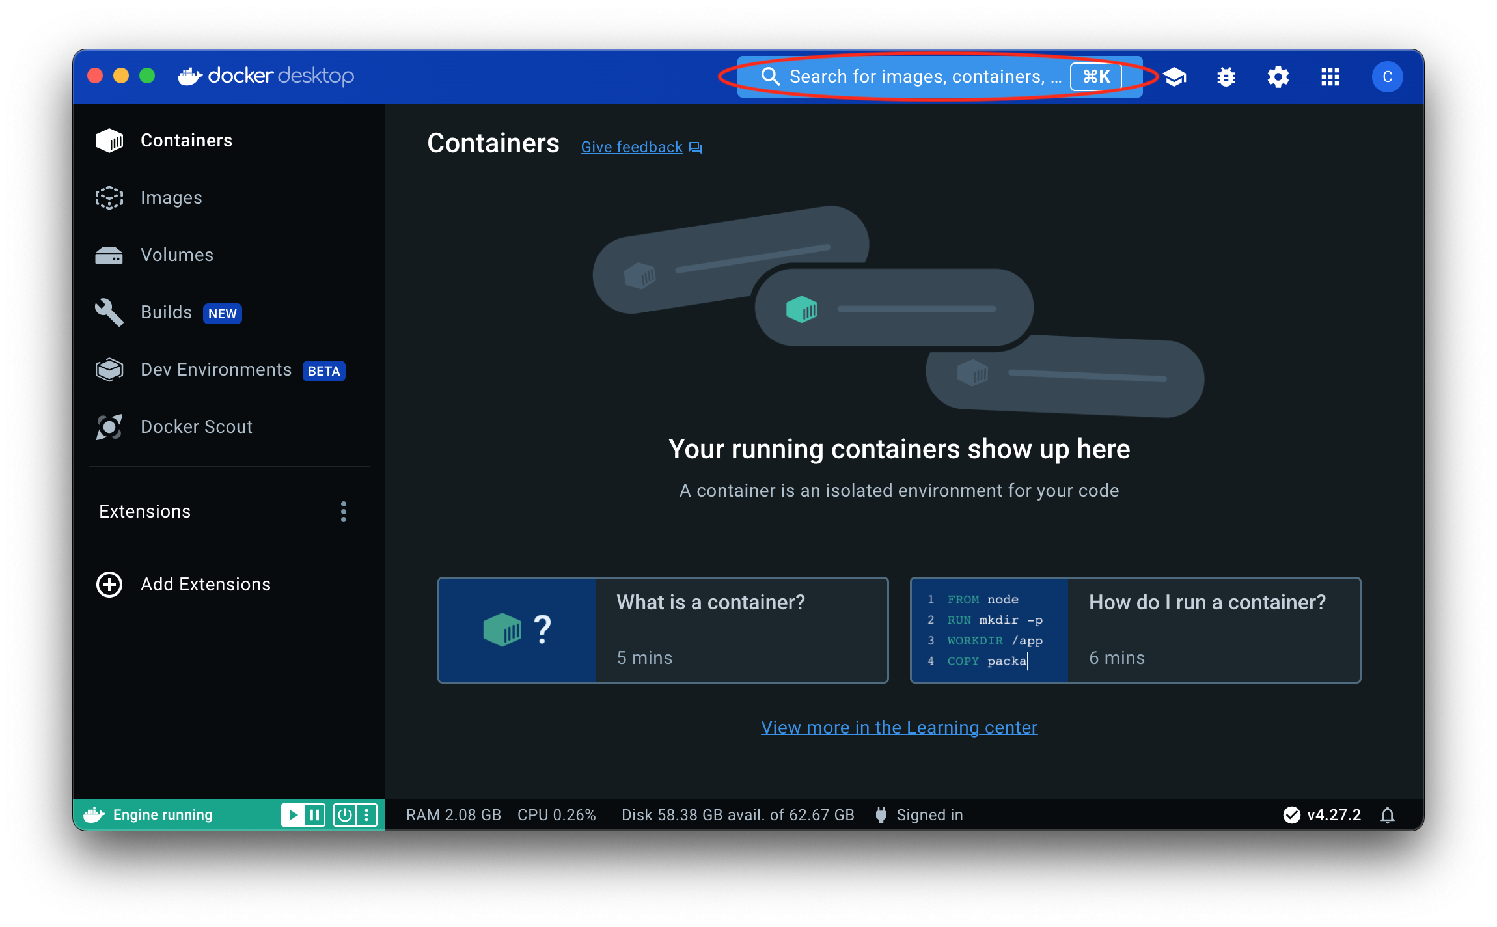Open Settings via the gear icon
This screenshot has height=927, width=1497.
(x=1278, y=77)
